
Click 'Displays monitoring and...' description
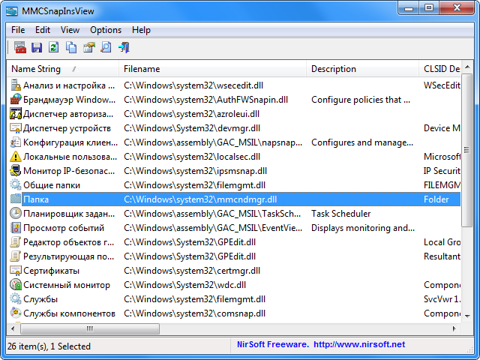pos(363,228)
